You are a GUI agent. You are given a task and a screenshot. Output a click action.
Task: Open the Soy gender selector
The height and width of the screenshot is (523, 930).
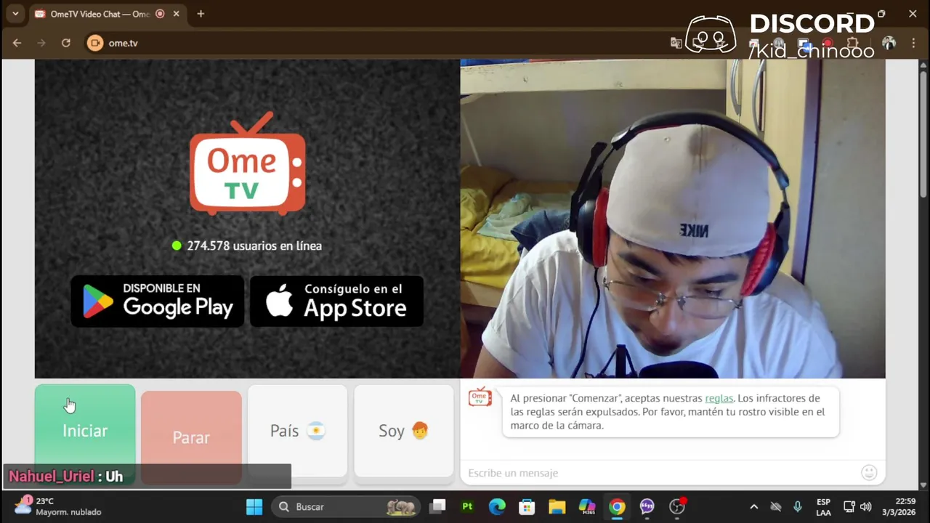coord(404,431)
